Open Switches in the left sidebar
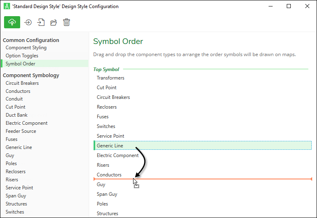 (x=15, y=212)
